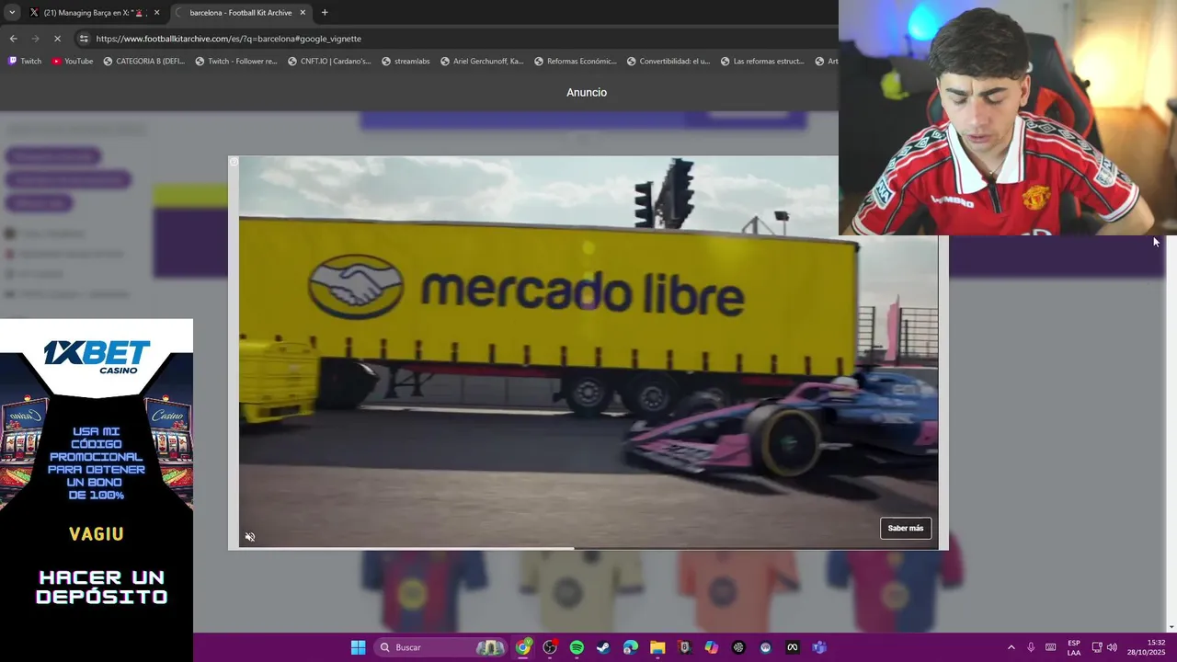1177x662 pixels.
Task: Stop loading the page
Action: (57, 39)
